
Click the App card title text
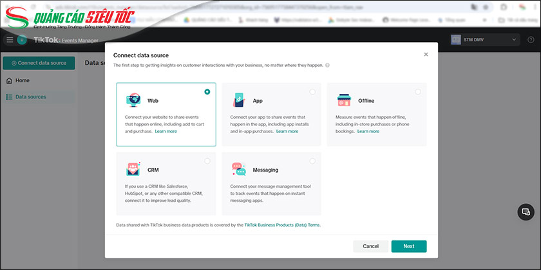point(258,100)
